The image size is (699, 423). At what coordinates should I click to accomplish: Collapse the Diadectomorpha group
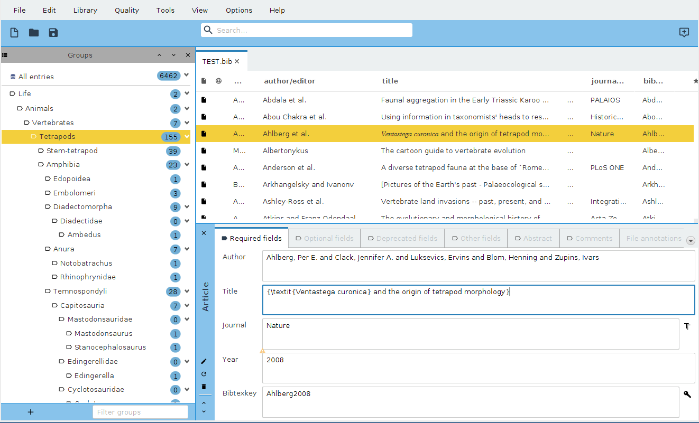point(187,207)
